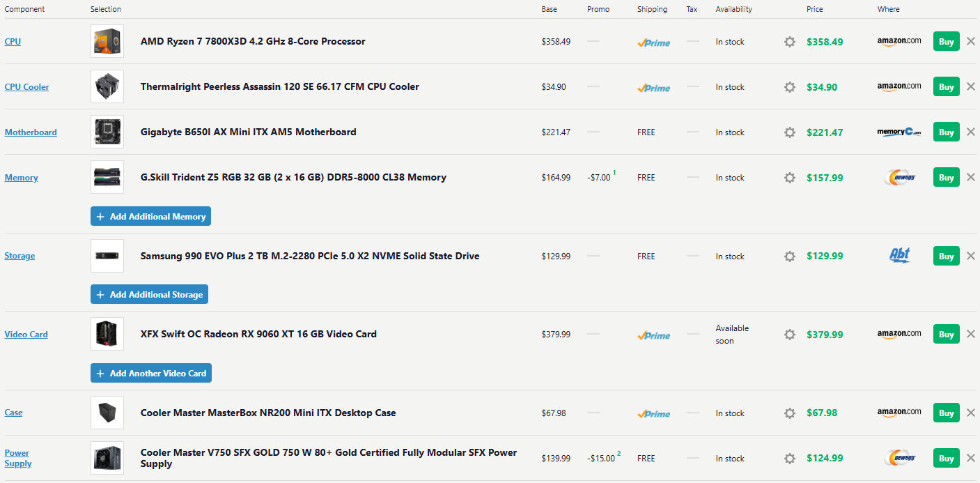This screenshot has width=980, height=483.
Task: Open settings gear for the Power Supply row
Action: [789, 459]
